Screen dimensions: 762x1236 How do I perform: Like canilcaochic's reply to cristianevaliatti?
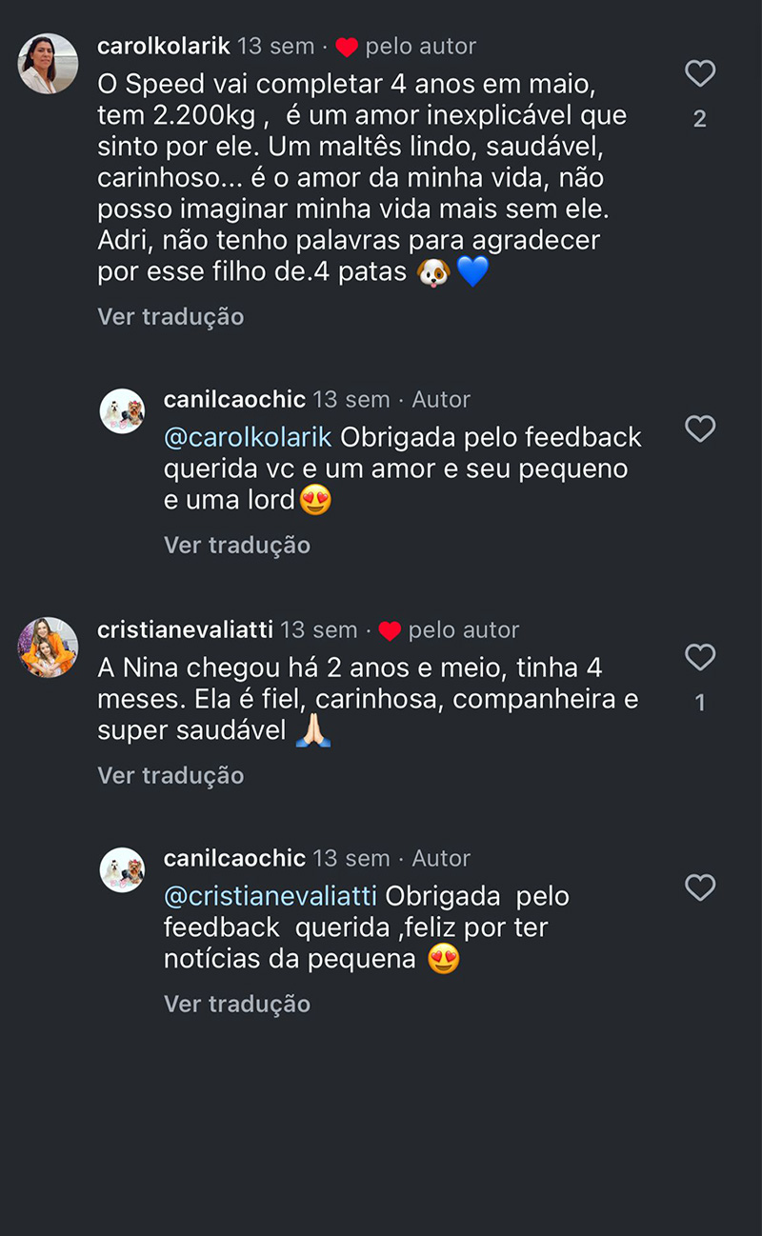click(700, 888)
